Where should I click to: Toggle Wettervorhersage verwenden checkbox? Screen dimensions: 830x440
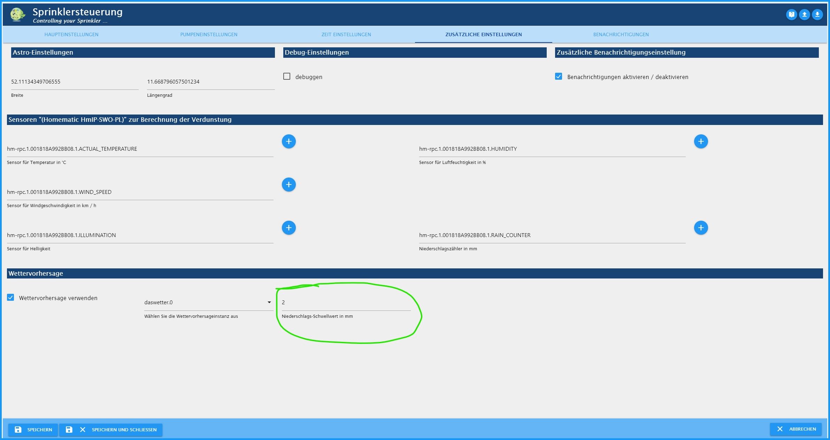(x=10, y=297)
